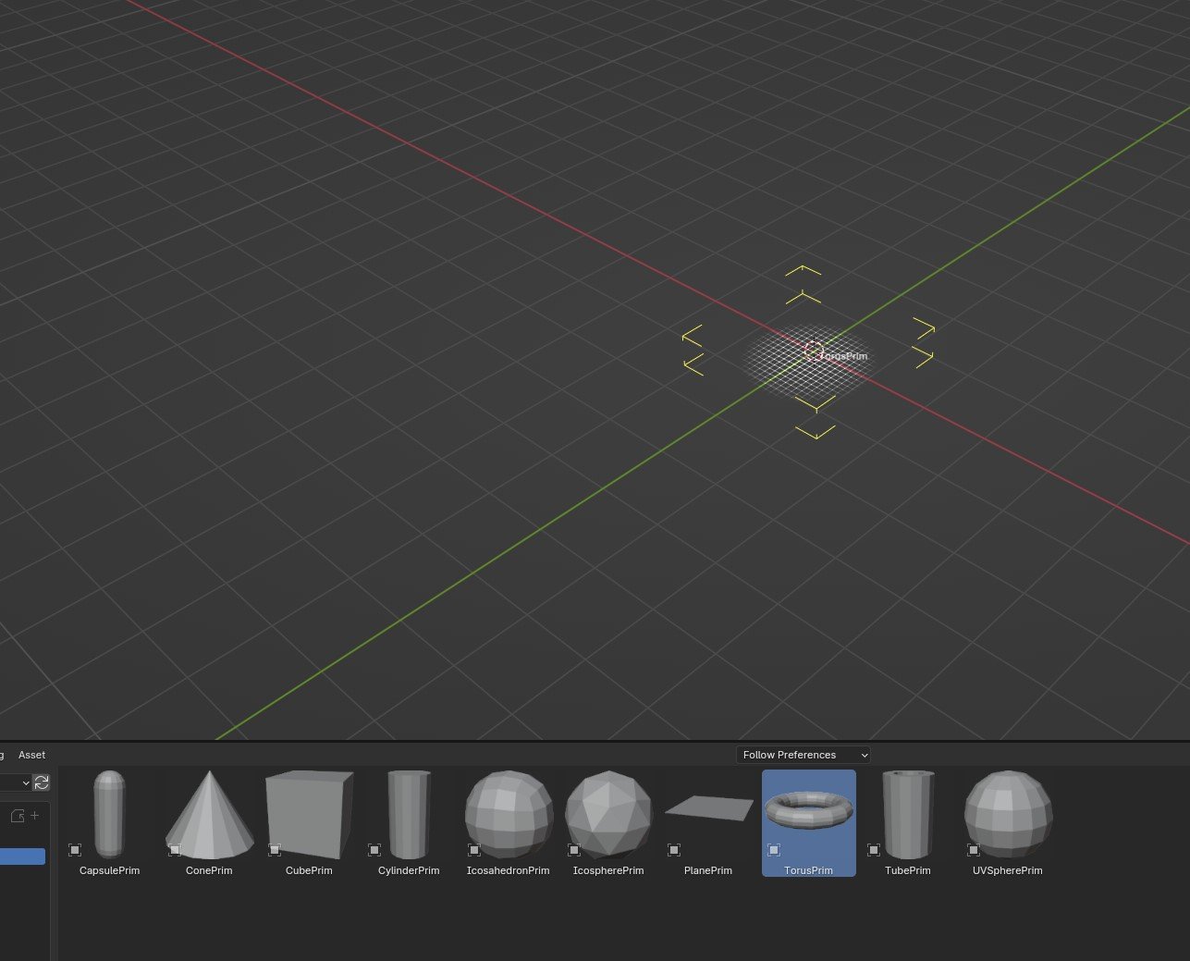This screenshot has height=961, width=1190.
Task: Open the Follow Preferences dropdown
Action: (804, 755)
